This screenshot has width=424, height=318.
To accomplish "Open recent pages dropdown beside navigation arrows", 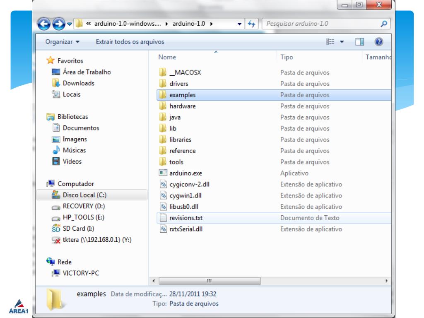I will [70, 24].
